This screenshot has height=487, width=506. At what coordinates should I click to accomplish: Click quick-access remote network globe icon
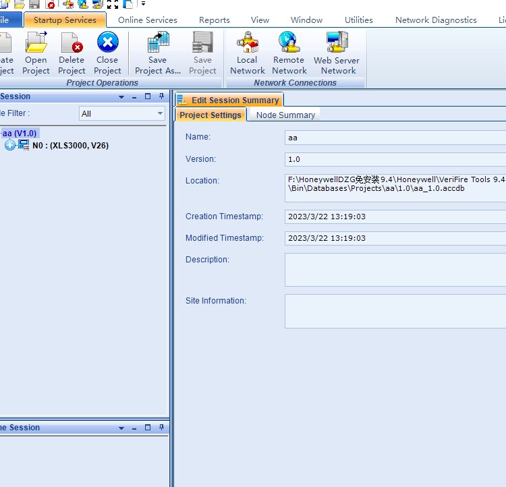pos(83,4)
